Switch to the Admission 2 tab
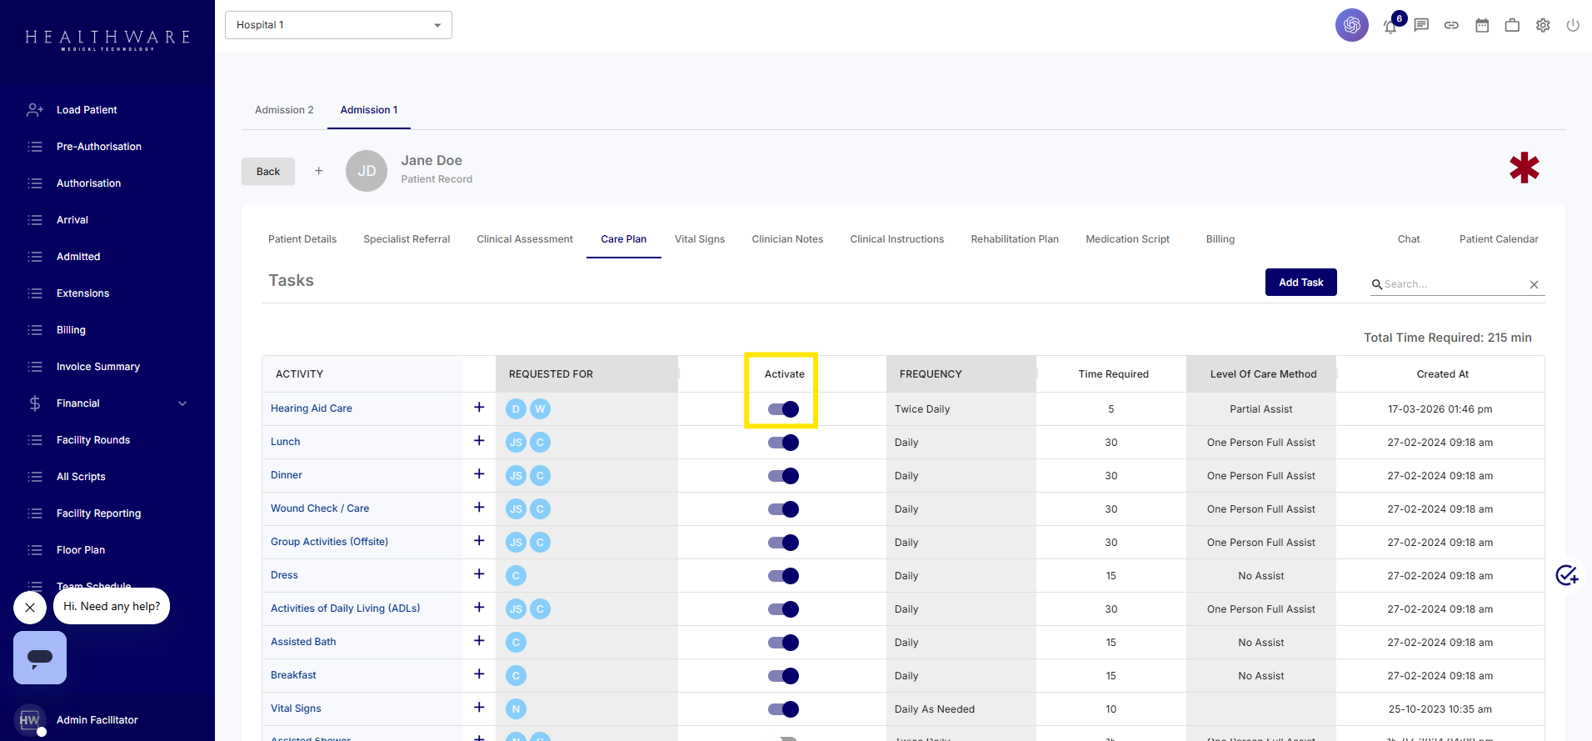The height and width of the screenshot is (741, 1592). pyautogui.click(x=284, y=110)
